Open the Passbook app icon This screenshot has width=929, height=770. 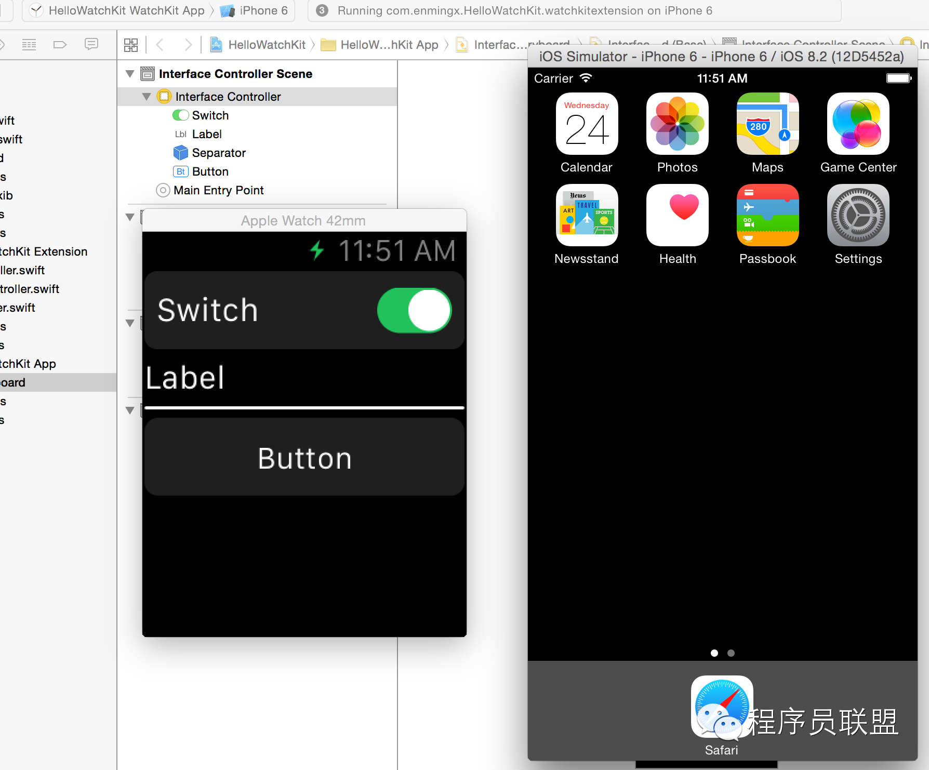[x=767, y=215]
